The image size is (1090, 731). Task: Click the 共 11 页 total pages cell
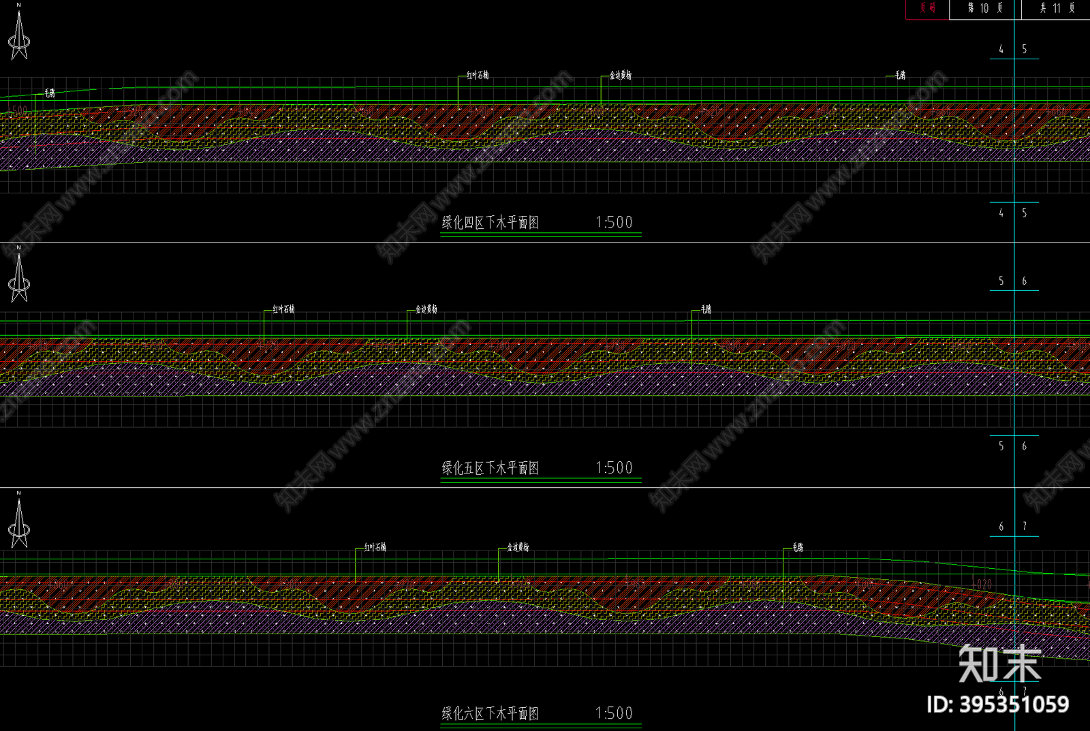1056,9
